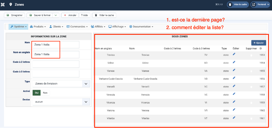Click the Type column header
The height and width of the screenshot is (128, 272).
pyautogui.click(x=224, y=49)
